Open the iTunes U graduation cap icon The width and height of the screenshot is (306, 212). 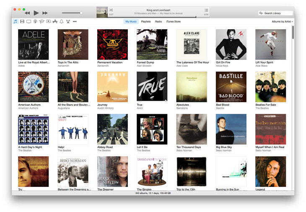42,21
